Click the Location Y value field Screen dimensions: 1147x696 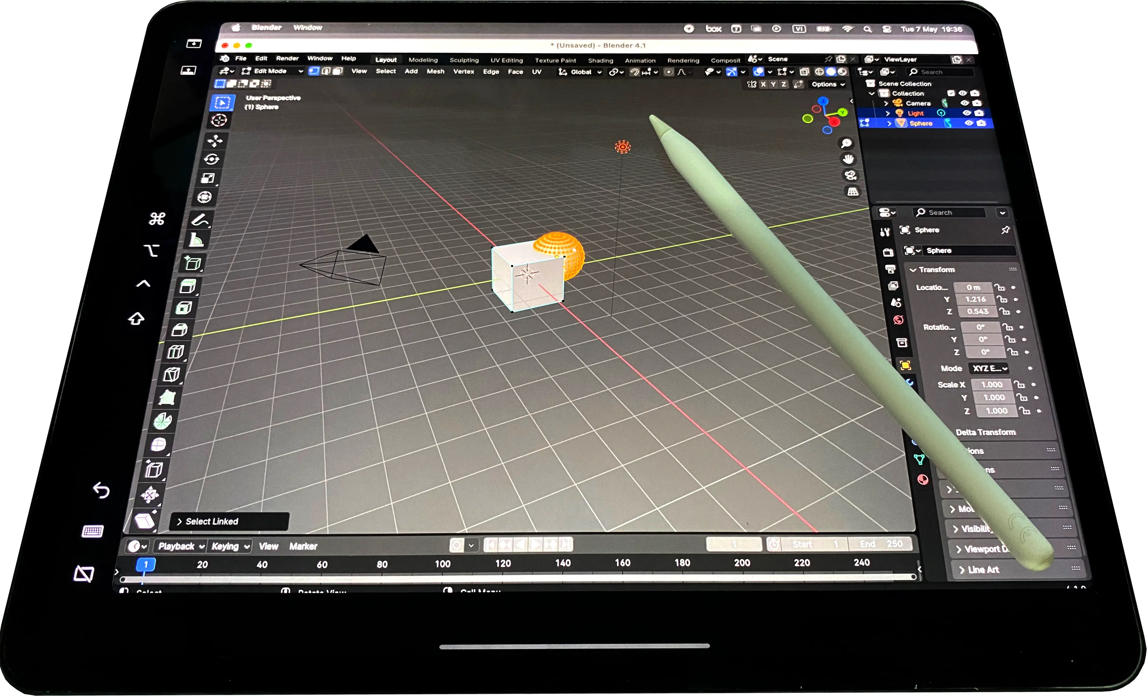click(x=975, y=300)
